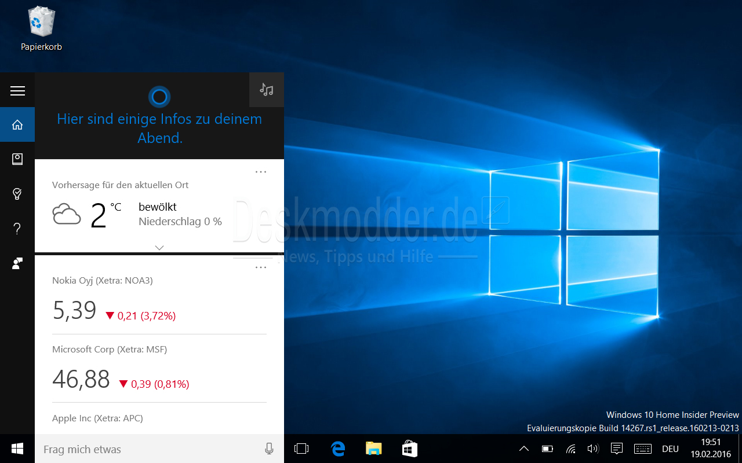
Task: Open the weather card more options dots
Action: (261, 172)
